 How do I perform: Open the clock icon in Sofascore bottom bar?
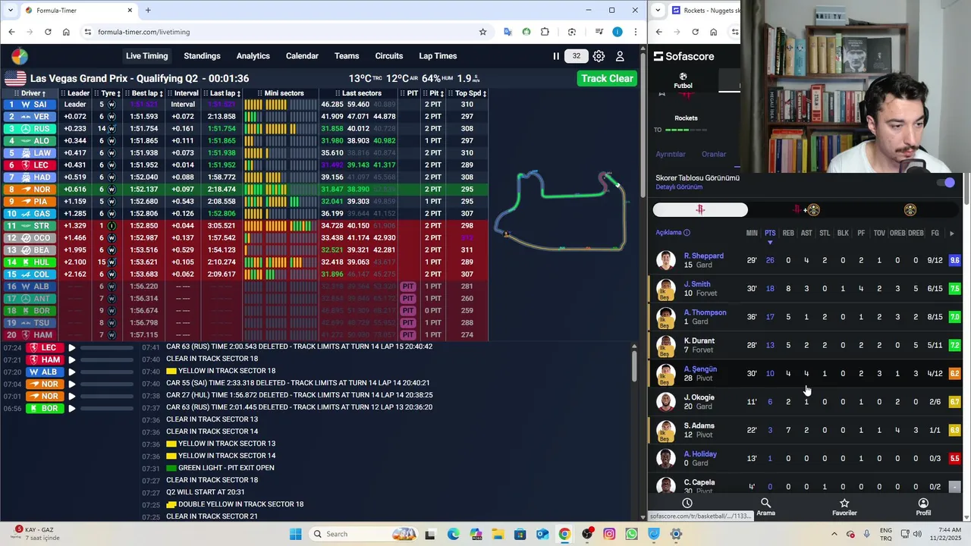point(687,504)
